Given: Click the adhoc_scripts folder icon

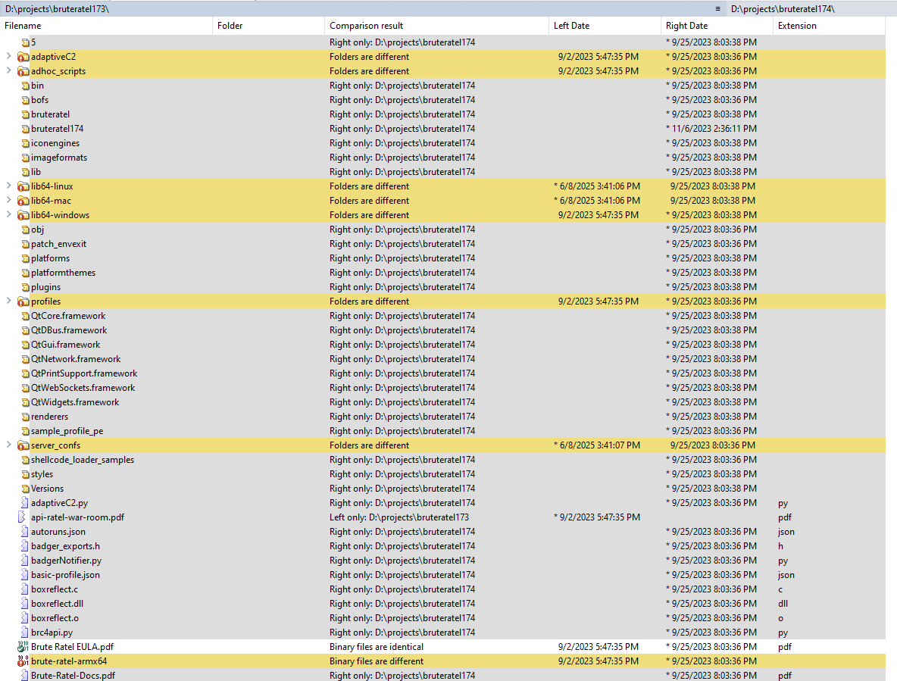Looking at the screenshot, I should coord(23,71).
